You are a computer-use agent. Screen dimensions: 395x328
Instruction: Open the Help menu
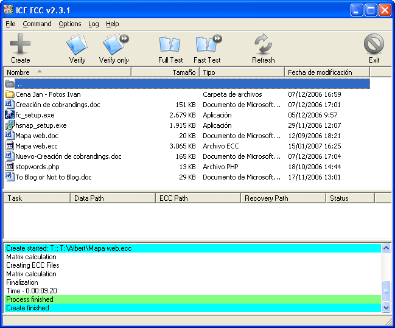point(113,24)
